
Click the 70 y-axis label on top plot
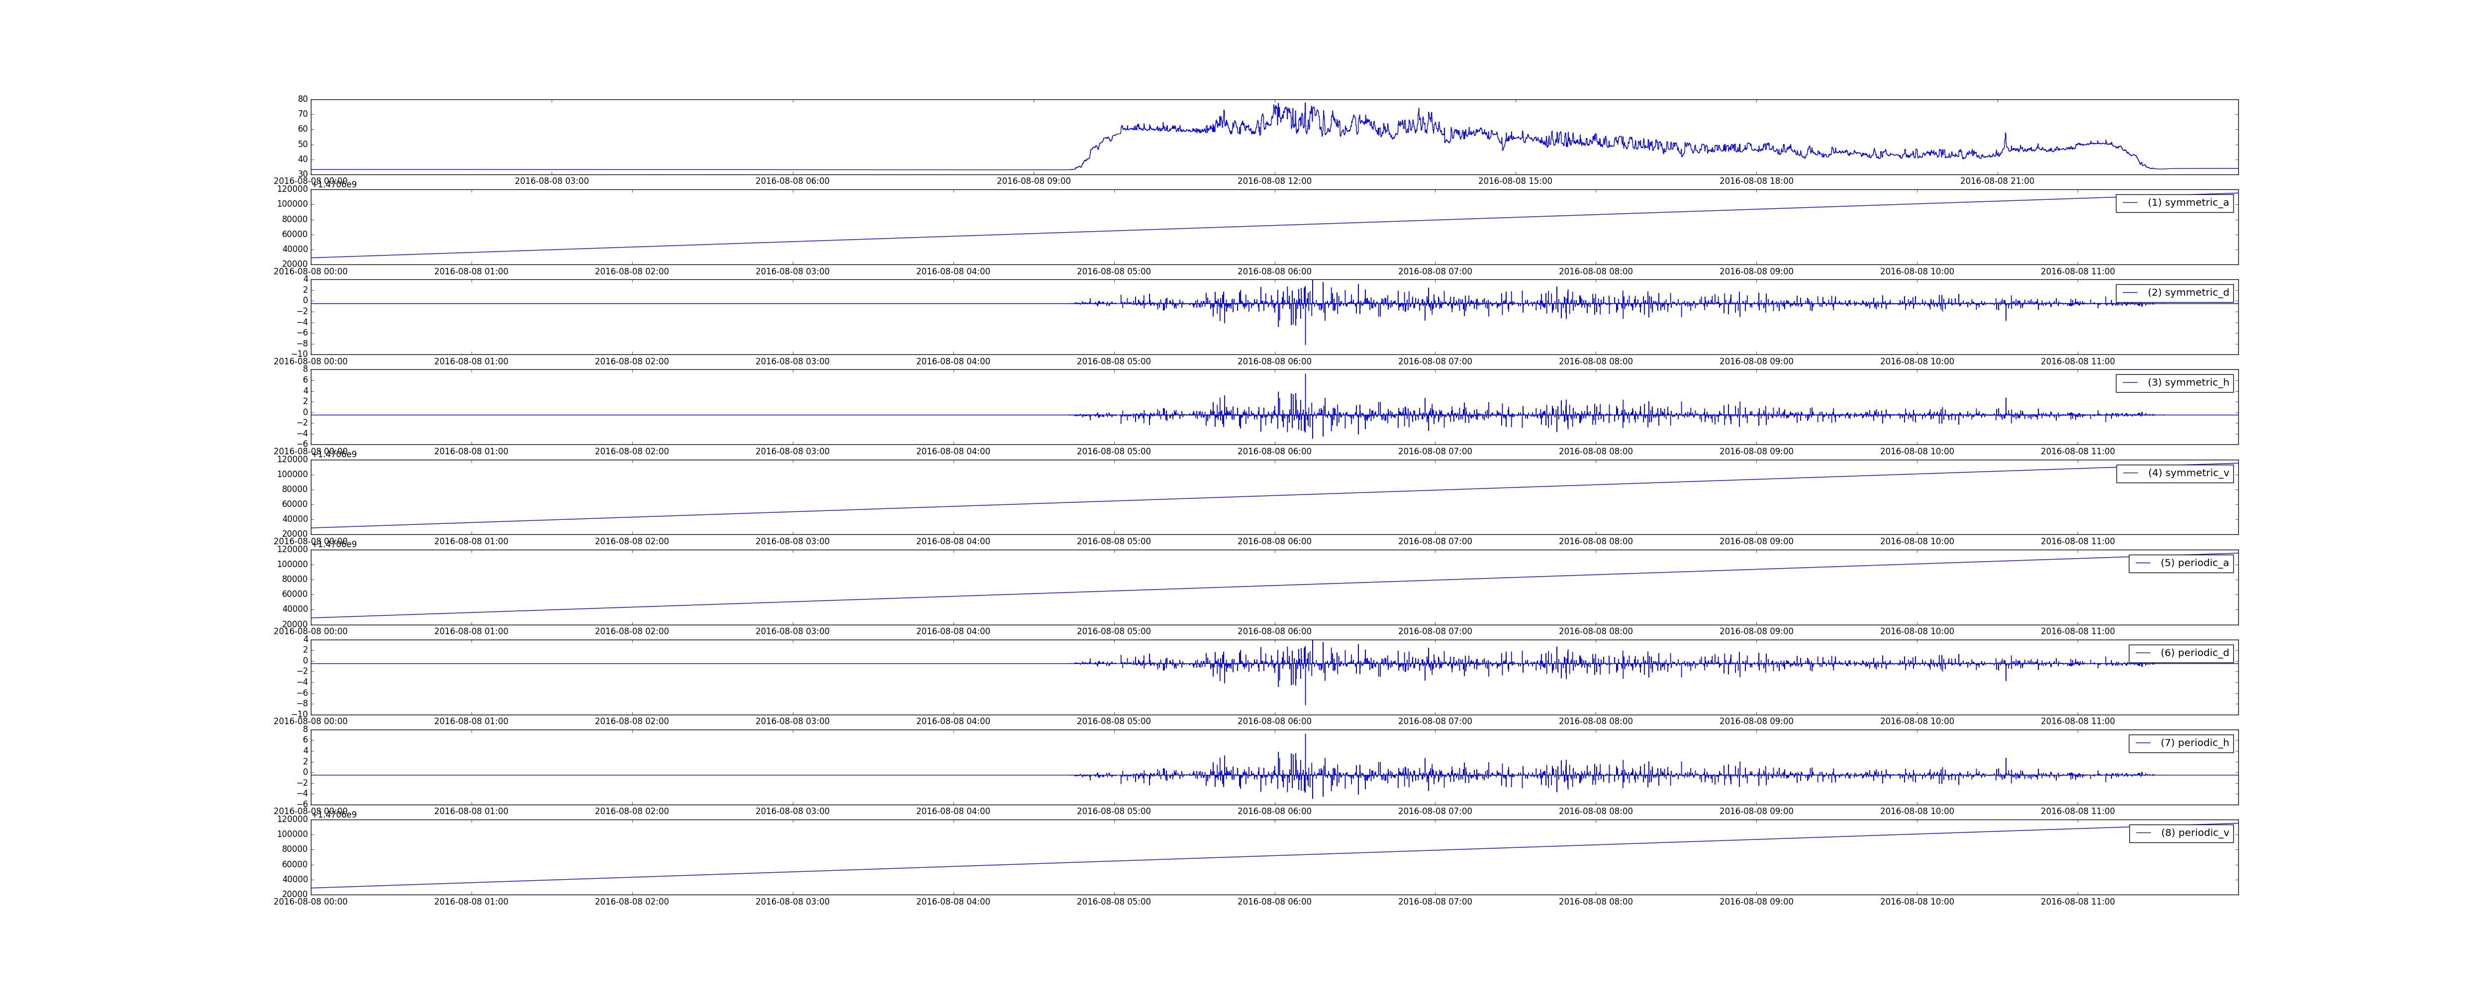pos(302,114)
